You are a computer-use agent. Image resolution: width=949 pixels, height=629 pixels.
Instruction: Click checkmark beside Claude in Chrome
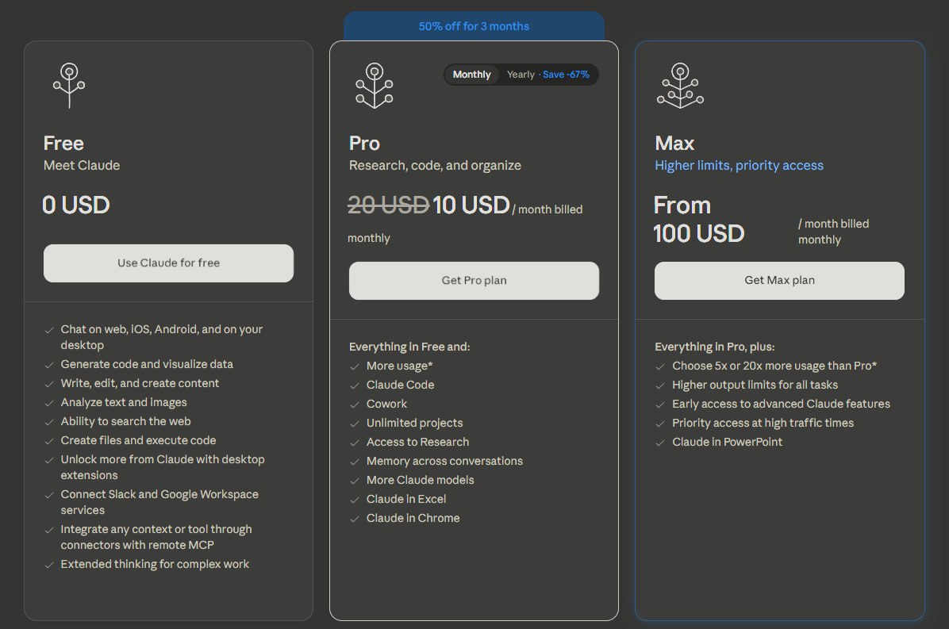pos(355,519)
